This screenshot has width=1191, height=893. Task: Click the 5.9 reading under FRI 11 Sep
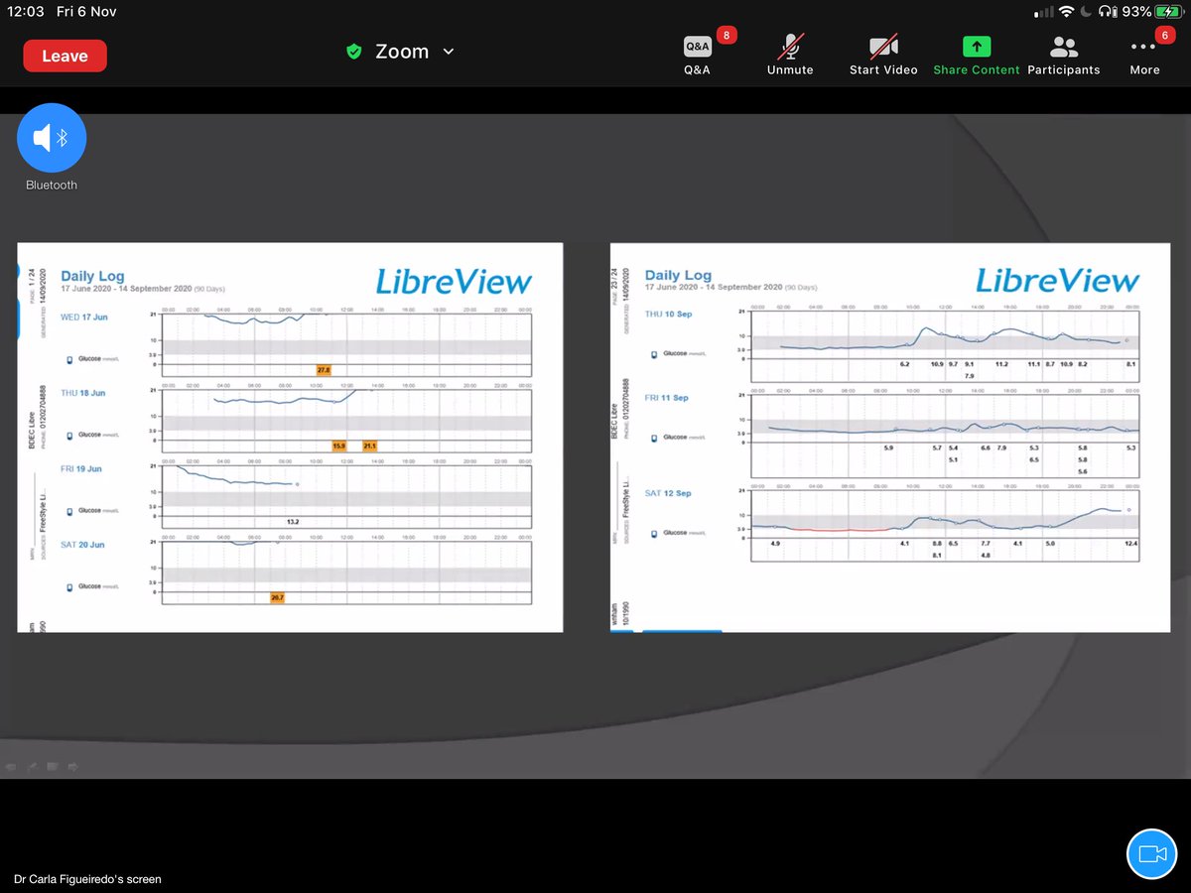click(889, 447)
